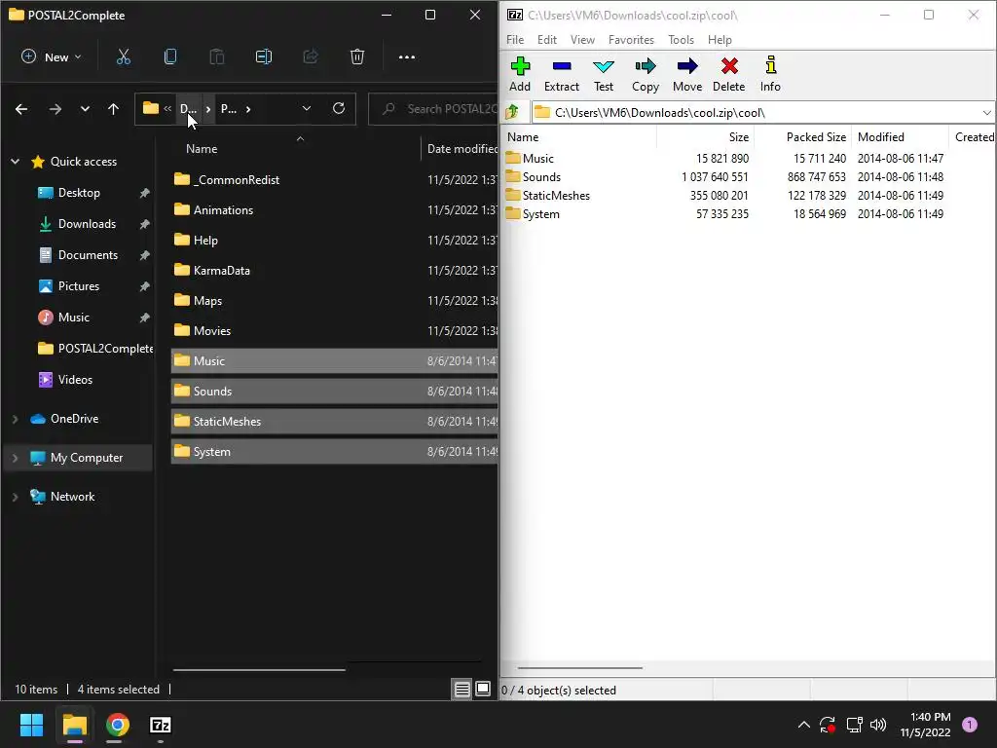Open the Windows Start menu
Screen dimensions: 997x748
(31, 725)
